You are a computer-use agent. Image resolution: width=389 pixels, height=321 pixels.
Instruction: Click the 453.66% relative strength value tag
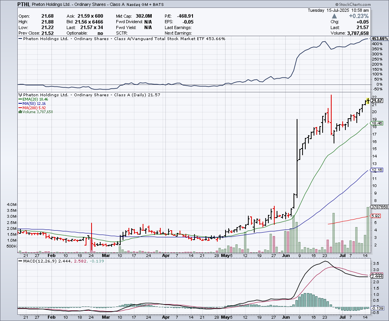(x=380, y=39)
